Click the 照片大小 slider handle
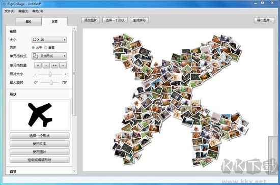Screen dimensions: 280x185 tap(50, 74)
